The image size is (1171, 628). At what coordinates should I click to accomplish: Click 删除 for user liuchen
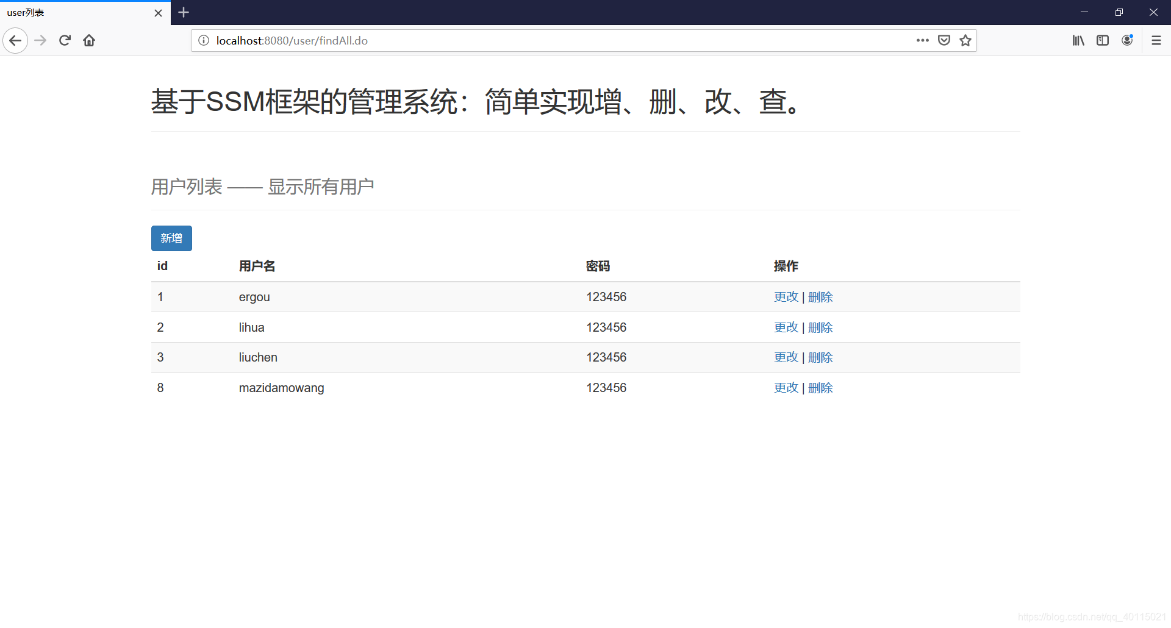pyautogui.click(x=820, y=357)
